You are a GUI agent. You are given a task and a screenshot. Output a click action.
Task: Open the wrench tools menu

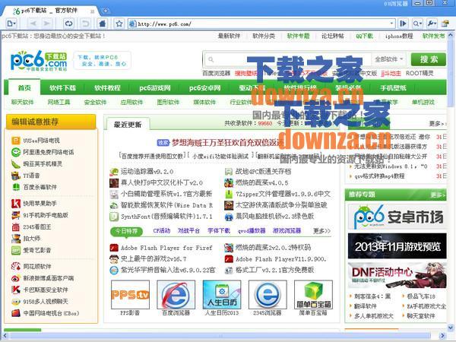coord(432,24)
